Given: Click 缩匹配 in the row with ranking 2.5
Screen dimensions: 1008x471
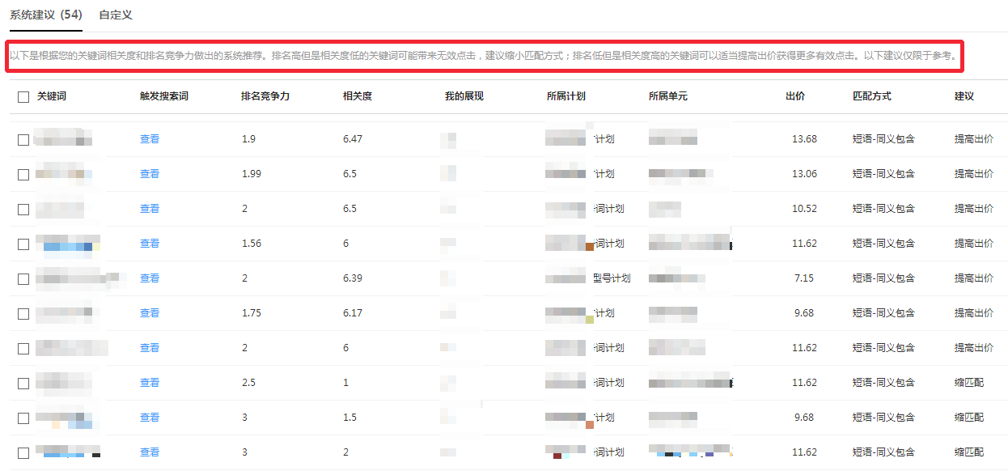Looking at the screenshot, I should 969,383.
